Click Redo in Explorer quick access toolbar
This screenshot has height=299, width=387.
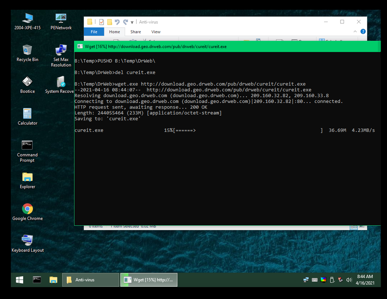(x=126, y=22)
